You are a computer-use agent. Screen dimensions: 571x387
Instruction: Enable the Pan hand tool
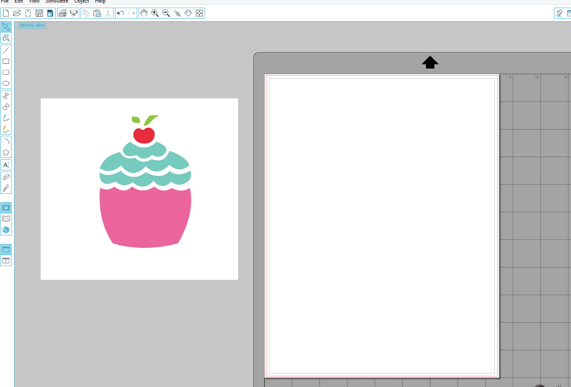[144, 13]
